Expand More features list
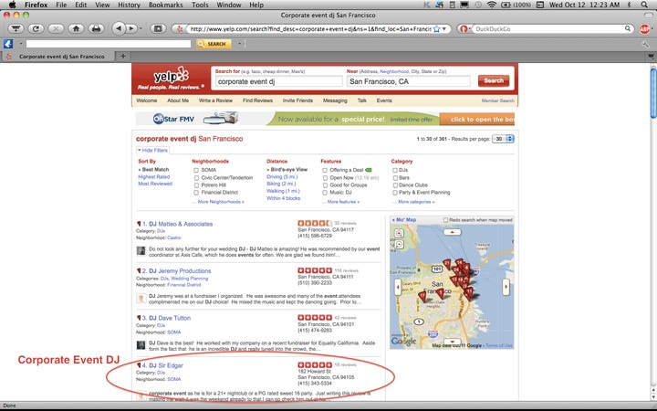This screenshot has height=411, width=657. [x=343, y=202]
